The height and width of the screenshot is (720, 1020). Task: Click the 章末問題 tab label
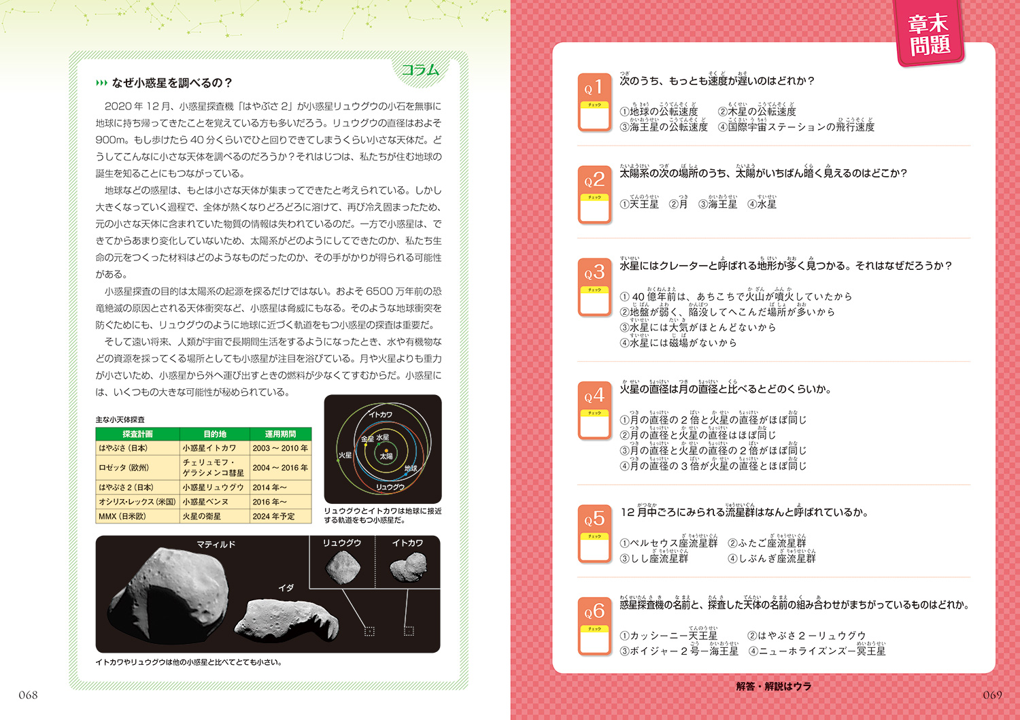929,35
